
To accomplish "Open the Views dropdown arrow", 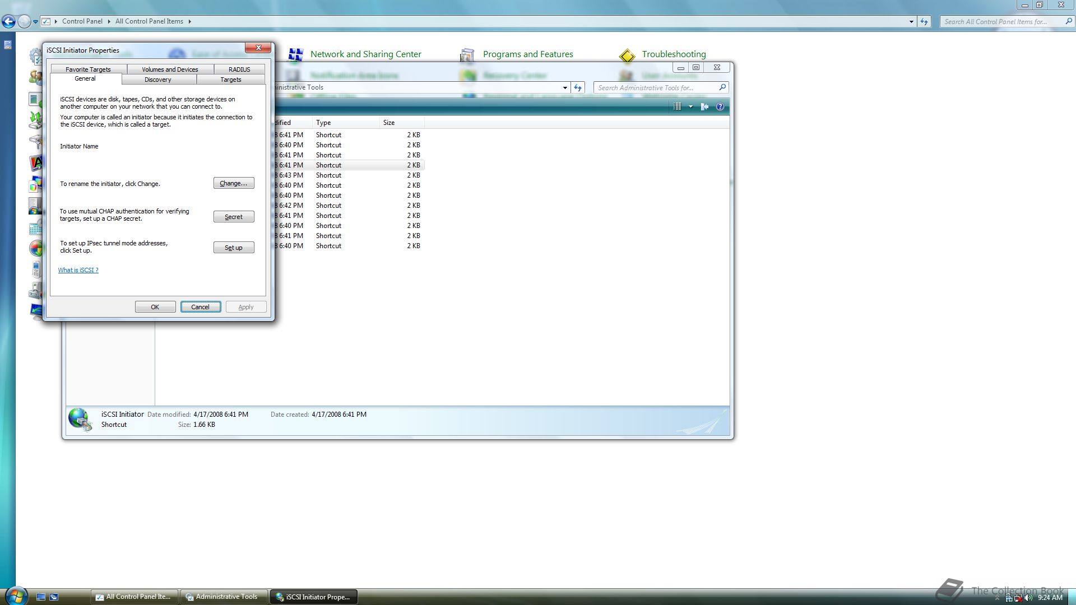I will pyautogui.click(x=690, y=106).
